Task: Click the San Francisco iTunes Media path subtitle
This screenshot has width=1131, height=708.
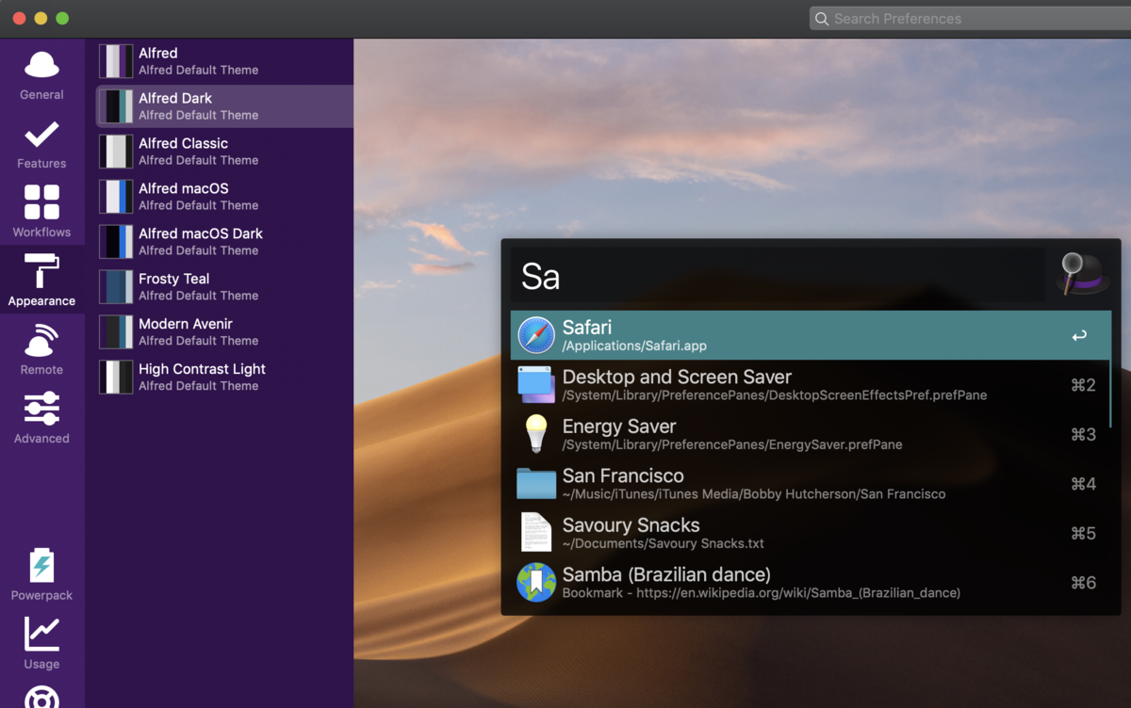Action: (x=754, y=494)
